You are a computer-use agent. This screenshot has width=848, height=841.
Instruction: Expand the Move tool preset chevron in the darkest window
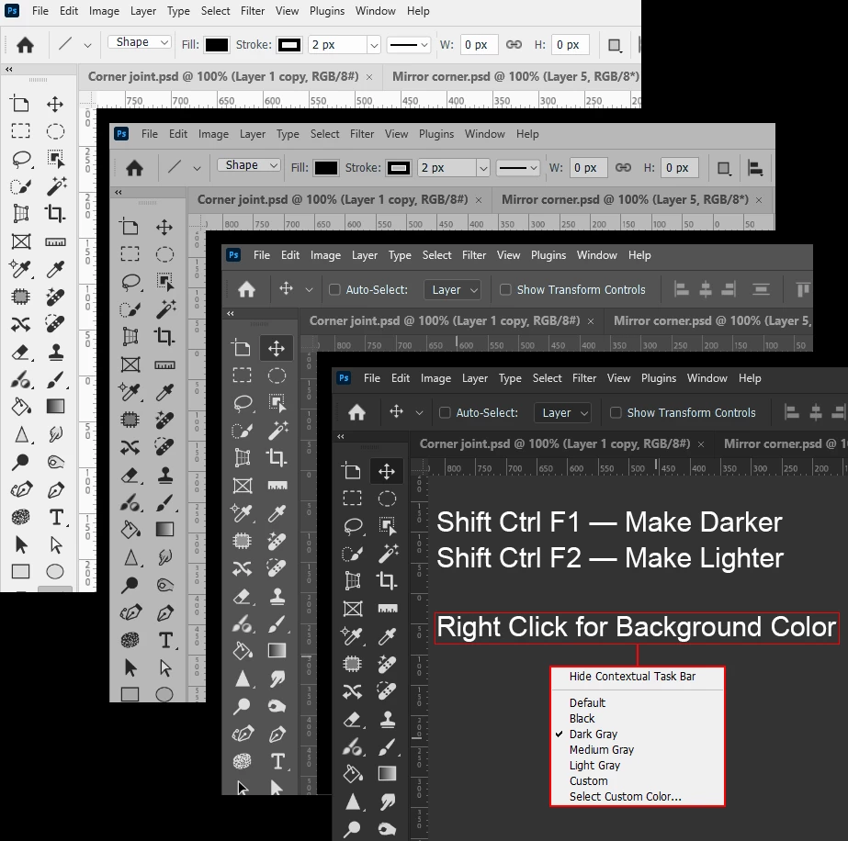[419, 413]
